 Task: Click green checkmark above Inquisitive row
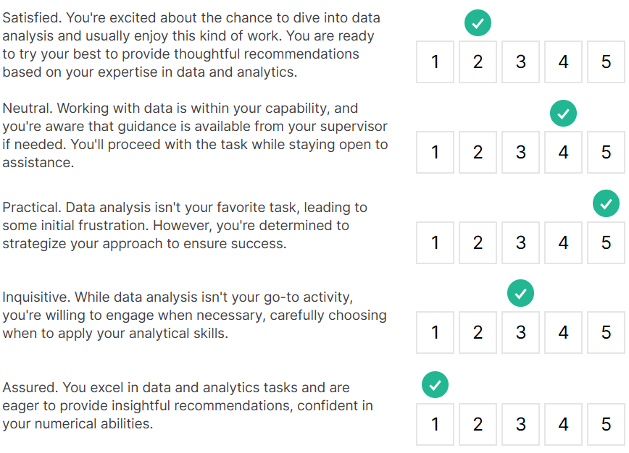520,294
